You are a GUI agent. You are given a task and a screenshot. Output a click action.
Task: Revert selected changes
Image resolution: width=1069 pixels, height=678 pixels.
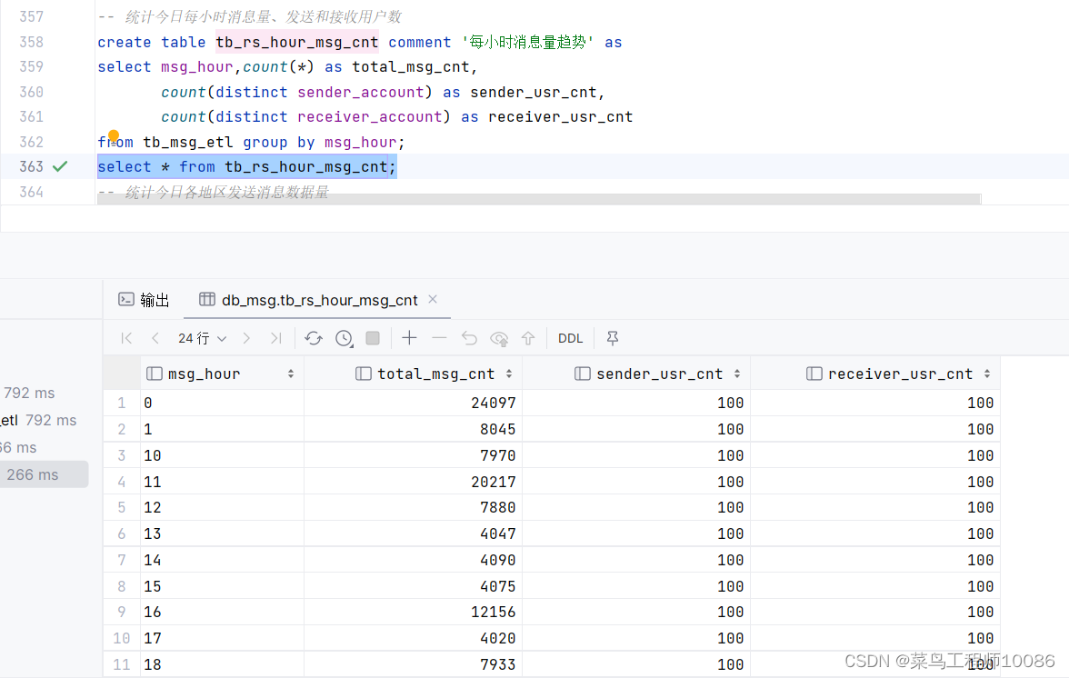[x=469, y=338]
